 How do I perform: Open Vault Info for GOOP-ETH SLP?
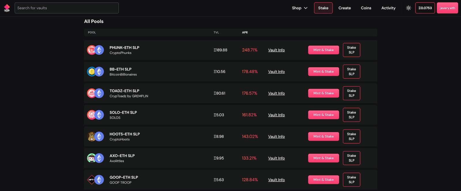(276, 180)
